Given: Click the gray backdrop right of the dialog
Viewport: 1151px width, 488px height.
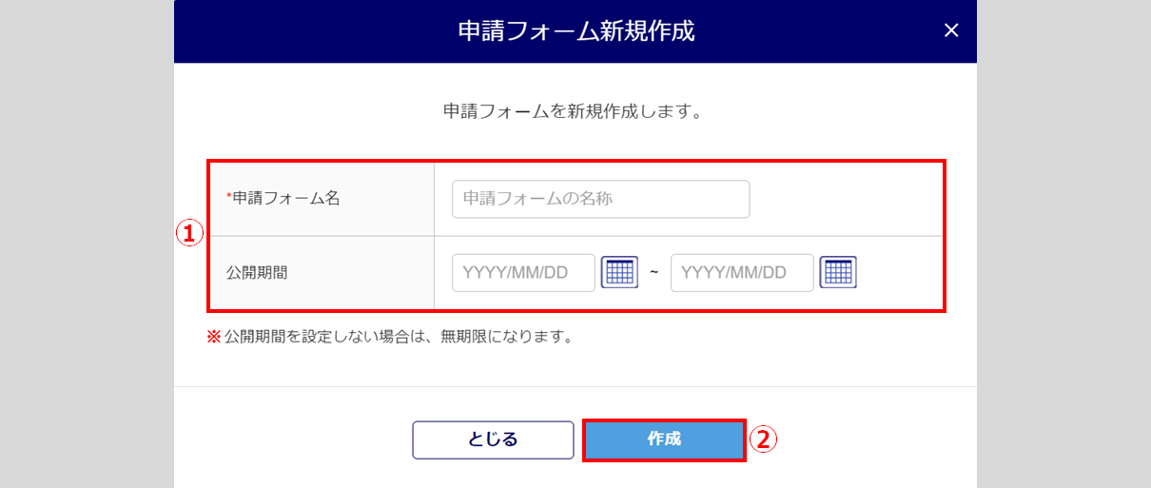Looking at the screenshot, I should click(x=1063, y=244).
